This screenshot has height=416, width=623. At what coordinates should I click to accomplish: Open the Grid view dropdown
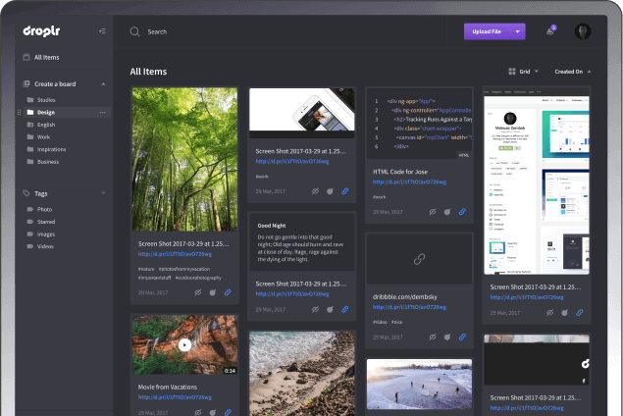click(x=524, y=72)
